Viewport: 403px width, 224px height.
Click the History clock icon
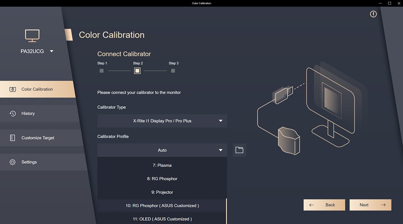[13, 114]
